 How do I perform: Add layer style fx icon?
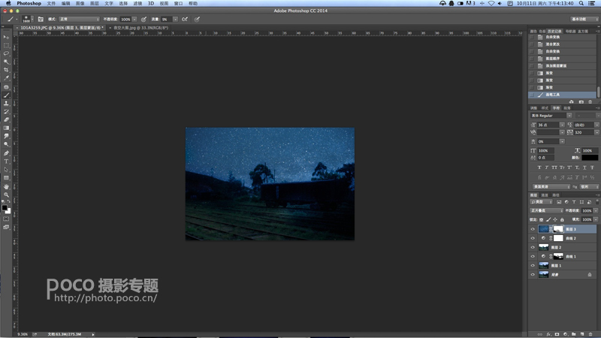click(x=548, y=334)
